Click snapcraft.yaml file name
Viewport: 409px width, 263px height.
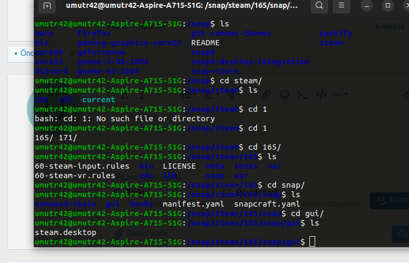pyautogui.click(x=267, y=204)
